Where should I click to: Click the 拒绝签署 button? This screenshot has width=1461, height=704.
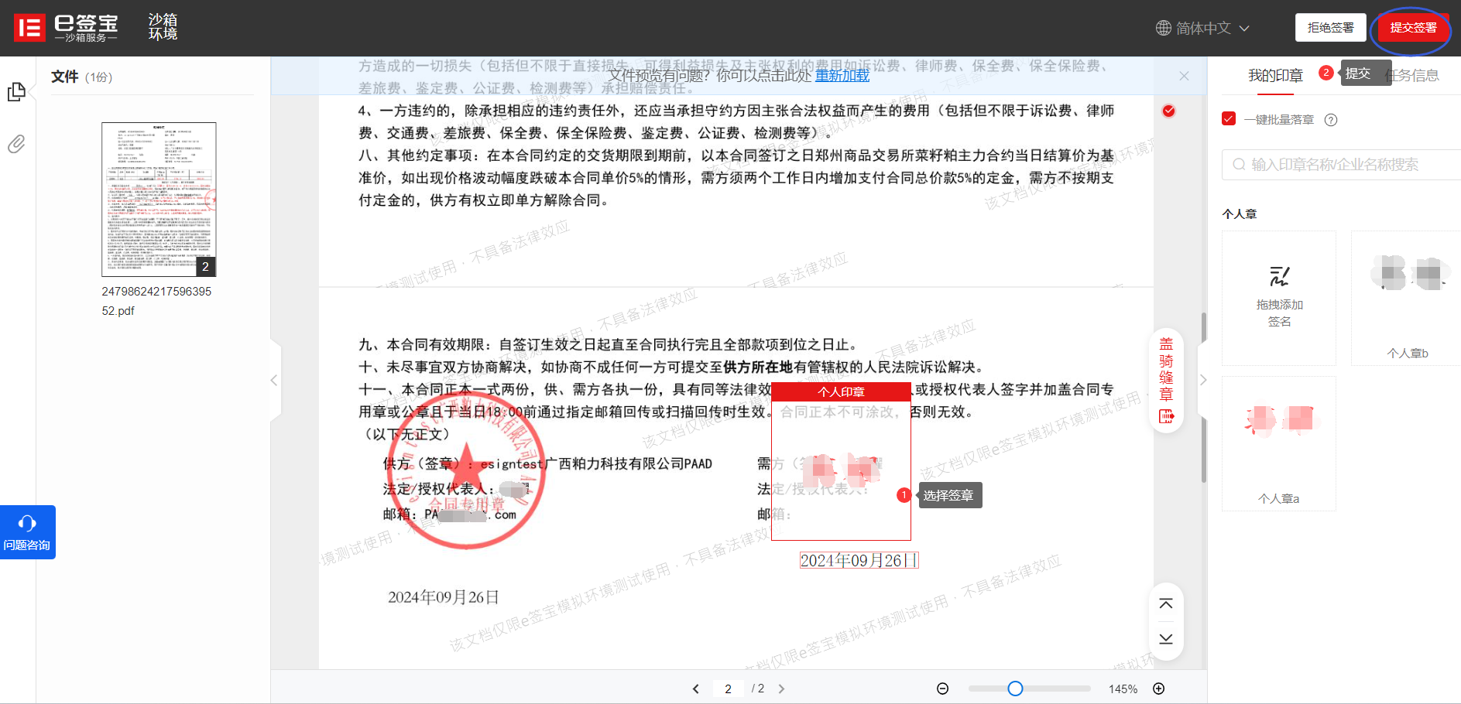point(1330,28)
